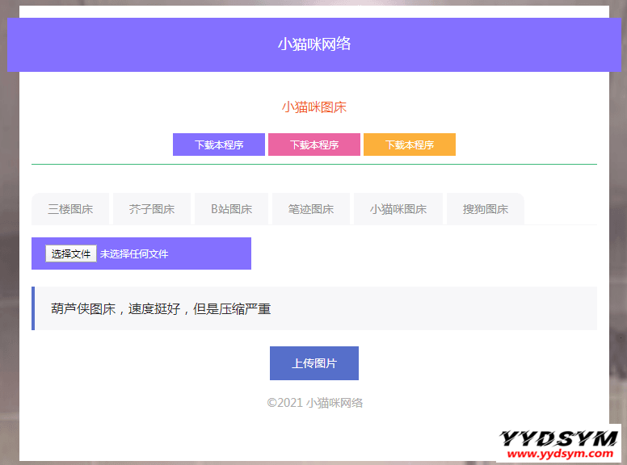The width and height of the screenshot is (627, 465).
Task: Click the 未选择任何文件 label
Action: pos(134,253)
